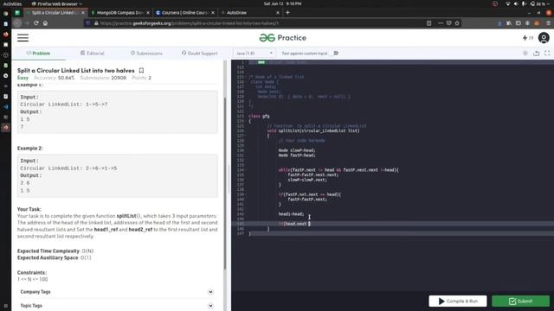Switch to the Editorial tab
The height and width of the screenshot is (311, 554).
coord(93,54)
